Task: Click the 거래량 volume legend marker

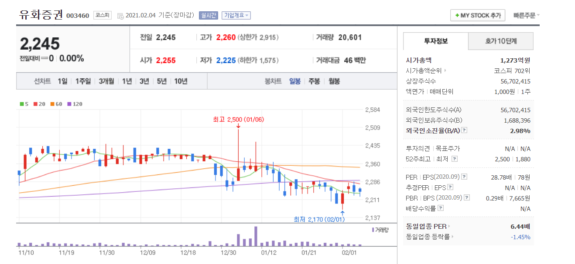Action: 380,230
